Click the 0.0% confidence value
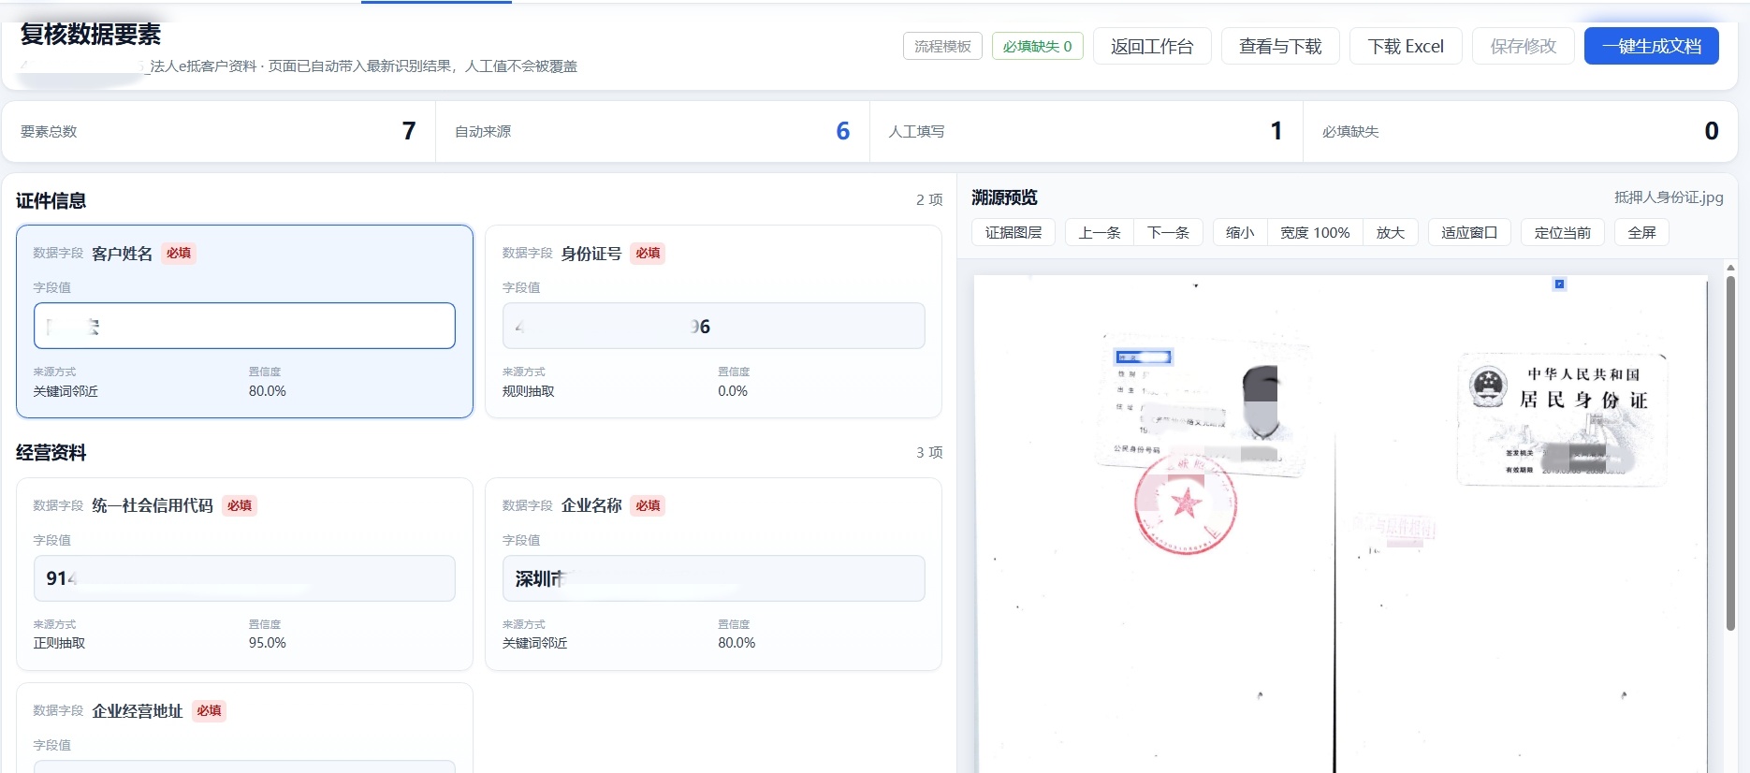Viewport: 1750px width, 773px height. (x=733, y=391)
